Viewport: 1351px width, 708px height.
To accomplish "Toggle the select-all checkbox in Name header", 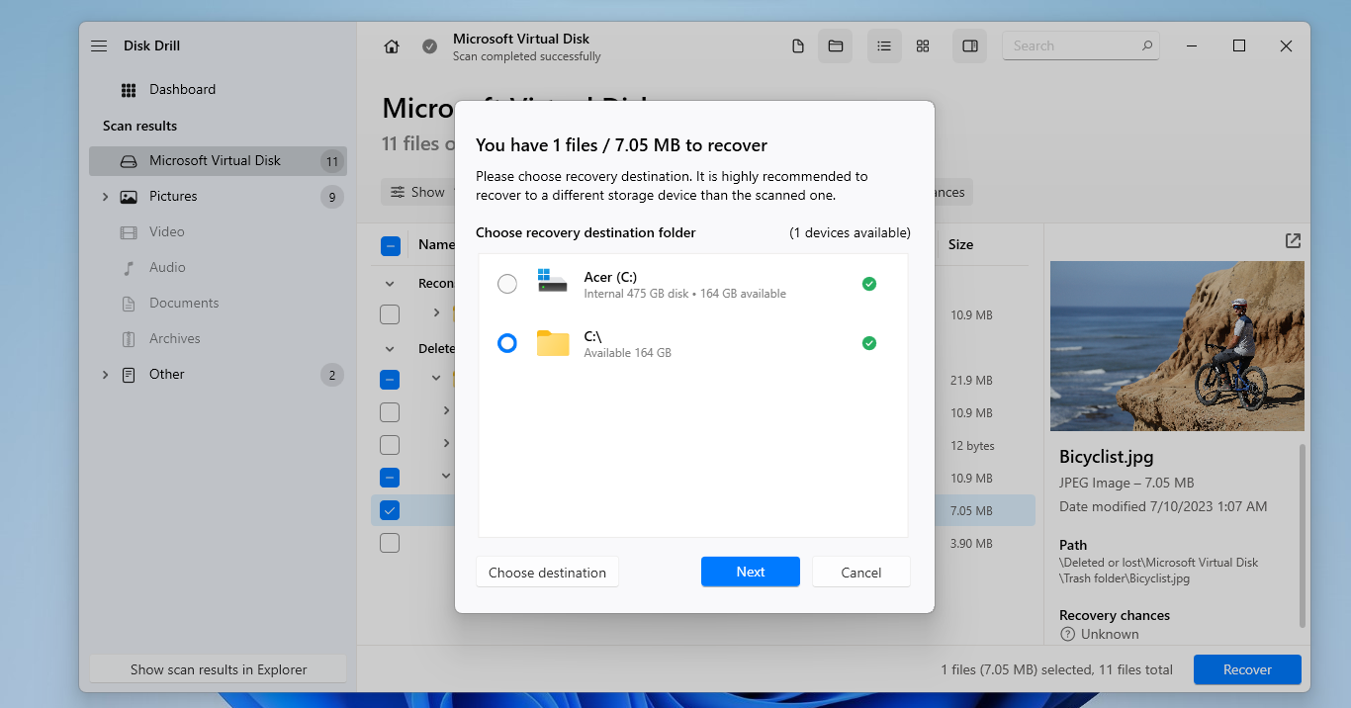I will coord(391,246).
